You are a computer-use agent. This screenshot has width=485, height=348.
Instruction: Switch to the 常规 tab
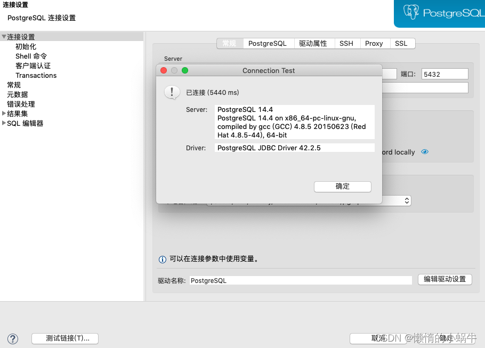[x=230, y=44]
